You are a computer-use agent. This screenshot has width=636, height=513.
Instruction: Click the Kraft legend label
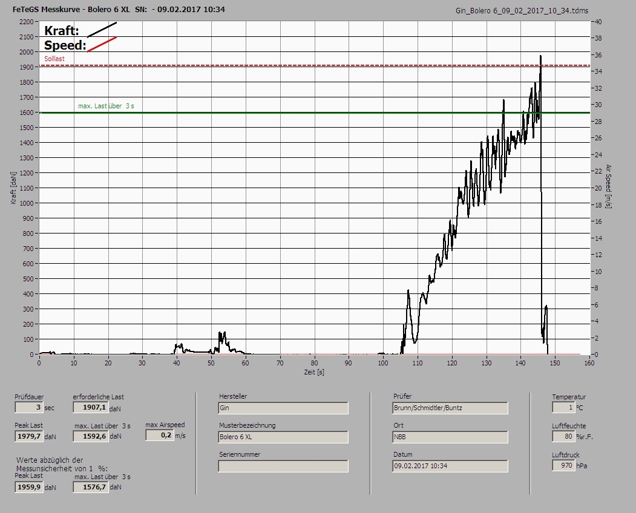(61, 30)
